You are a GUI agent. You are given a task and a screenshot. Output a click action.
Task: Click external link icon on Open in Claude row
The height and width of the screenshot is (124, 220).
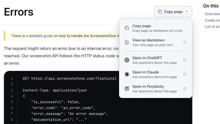[x=185, y=74]
